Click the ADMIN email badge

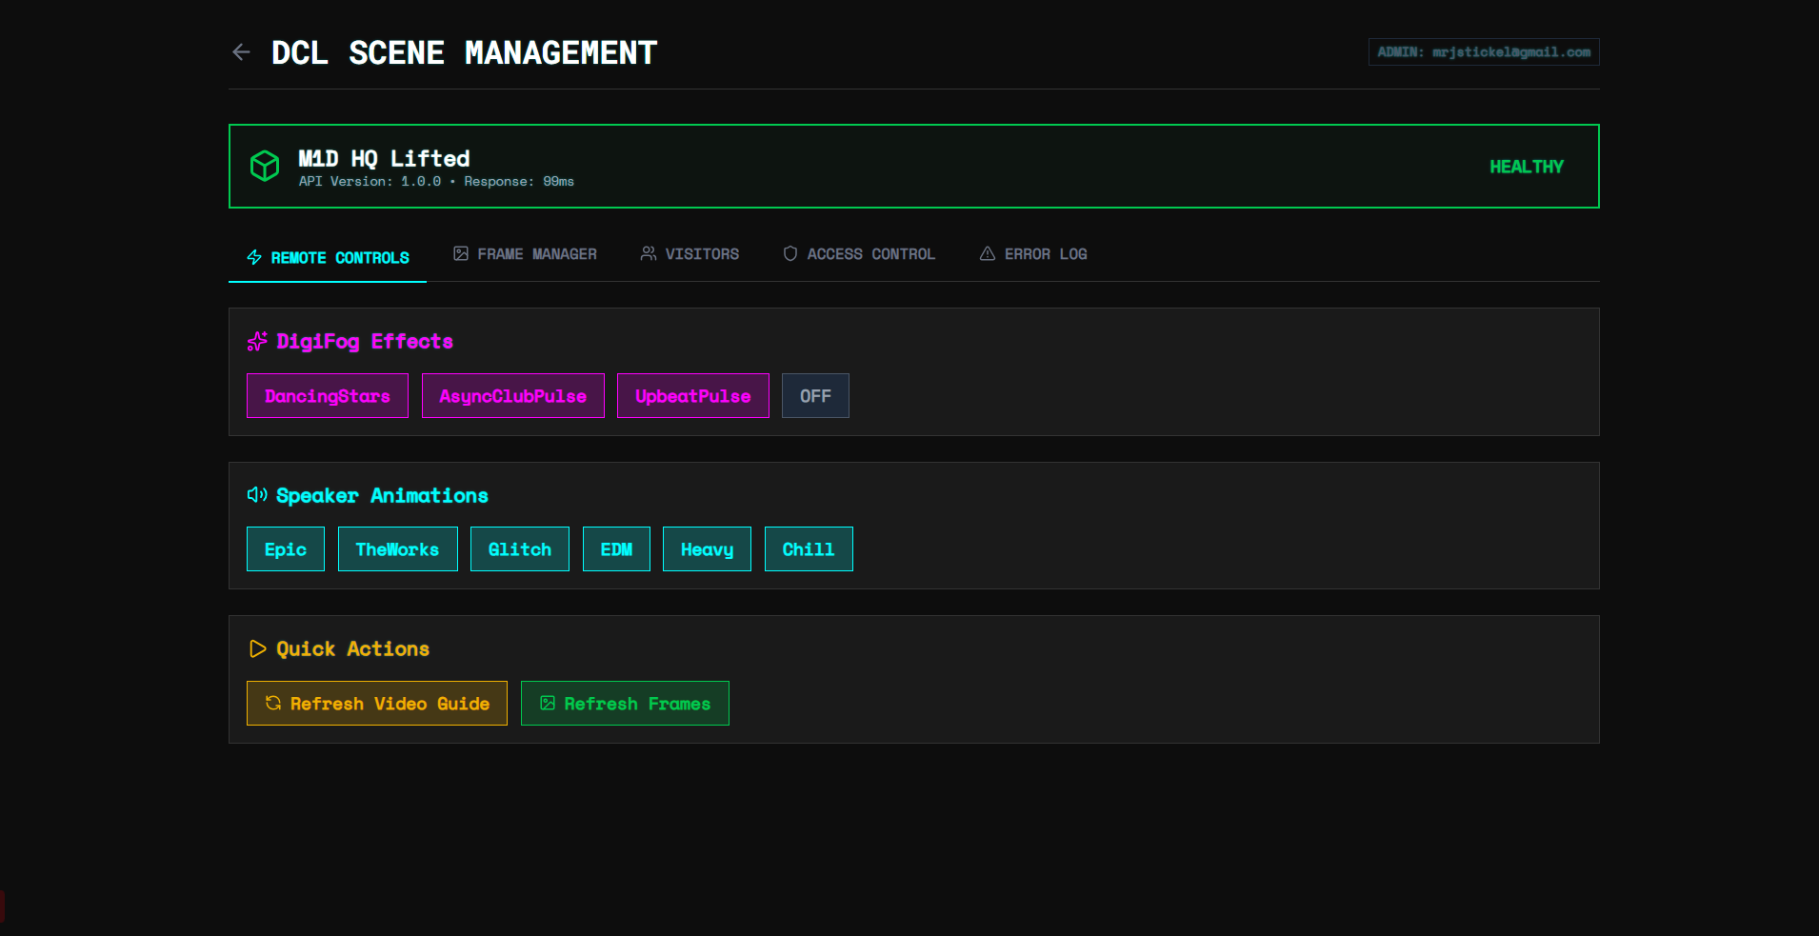(1483, 52)
